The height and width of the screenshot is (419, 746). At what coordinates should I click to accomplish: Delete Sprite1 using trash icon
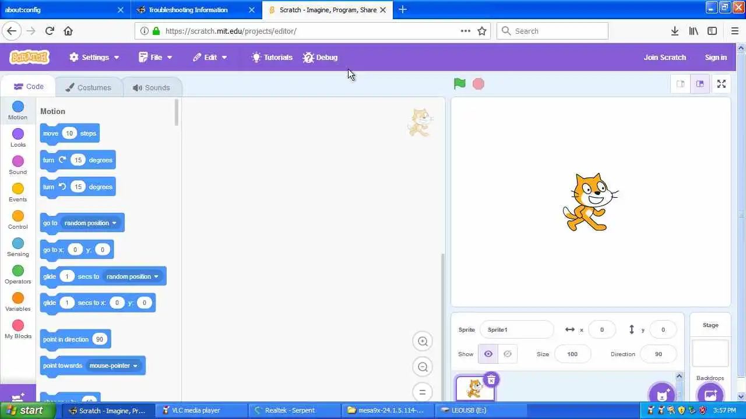491,380
